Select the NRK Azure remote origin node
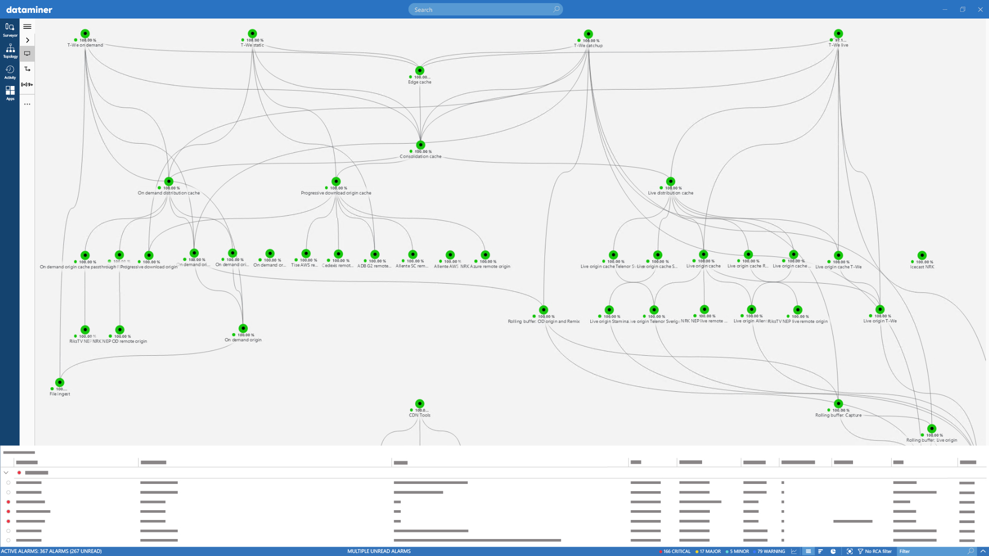The width and height of the screenshot is (989, 556). click(x=485, y=255)
